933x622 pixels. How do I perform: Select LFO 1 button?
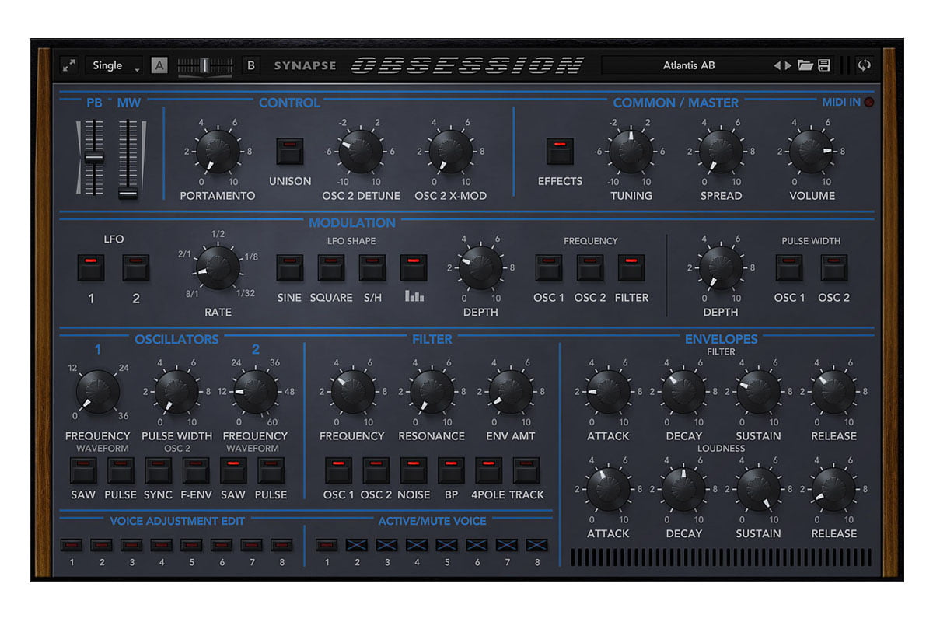[x=91, y=268]
